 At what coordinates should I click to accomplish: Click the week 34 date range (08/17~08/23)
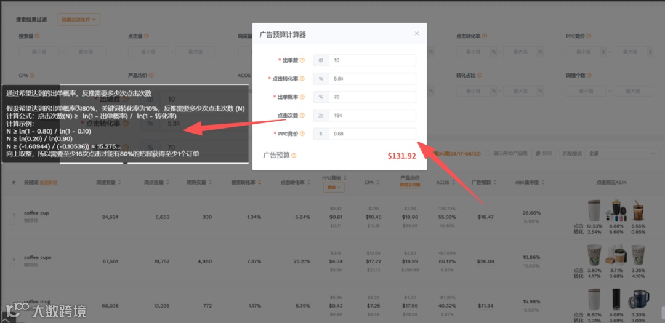pos(456,153)
